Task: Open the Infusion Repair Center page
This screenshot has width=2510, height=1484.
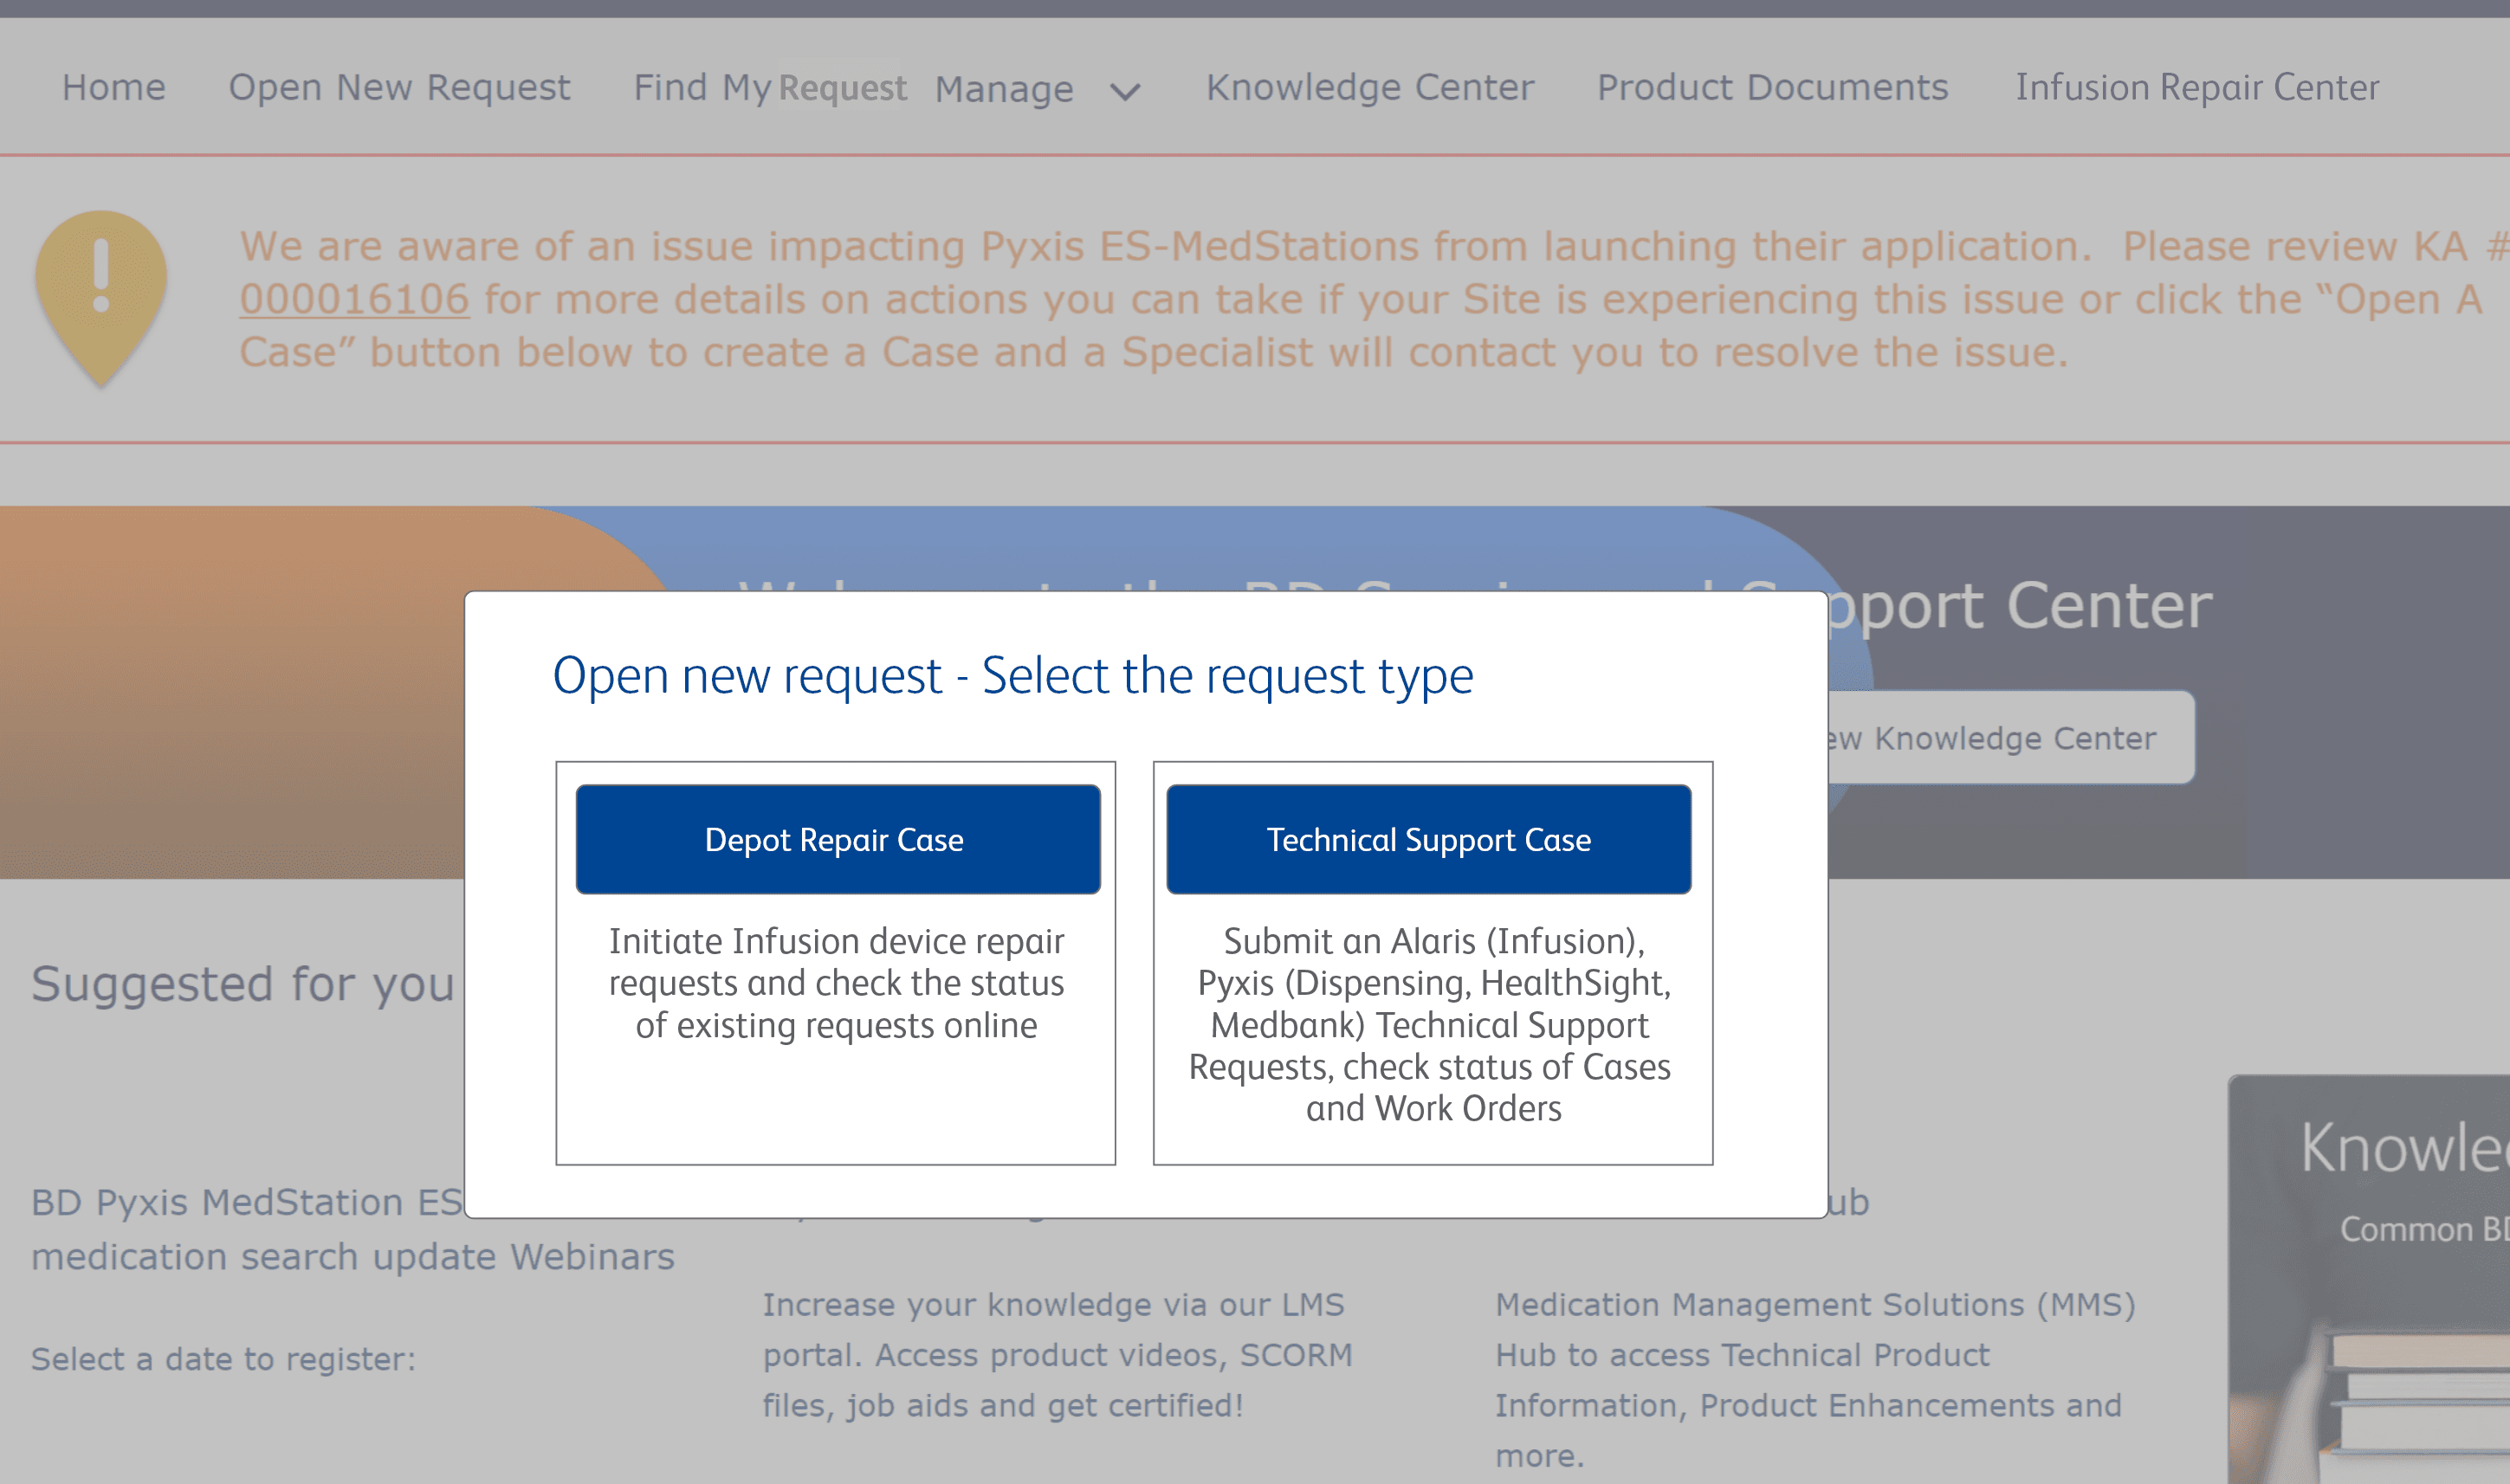Action: (2196, 88)
